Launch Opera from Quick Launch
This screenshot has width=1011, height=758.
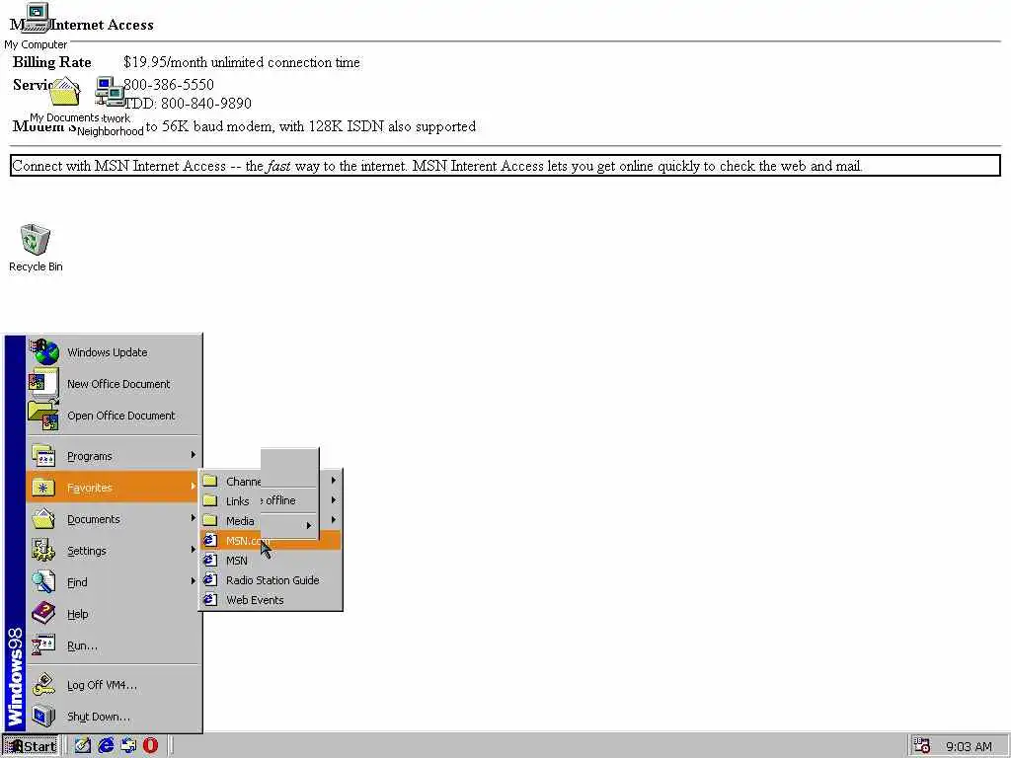(x=150, y=746)
